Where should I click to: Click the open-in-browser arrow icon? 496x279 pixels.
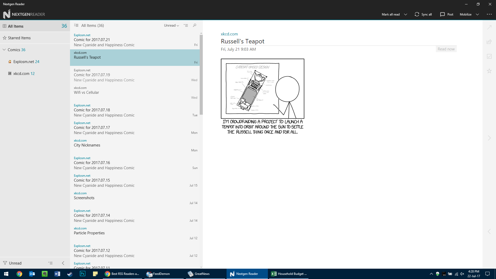point(489,27)
